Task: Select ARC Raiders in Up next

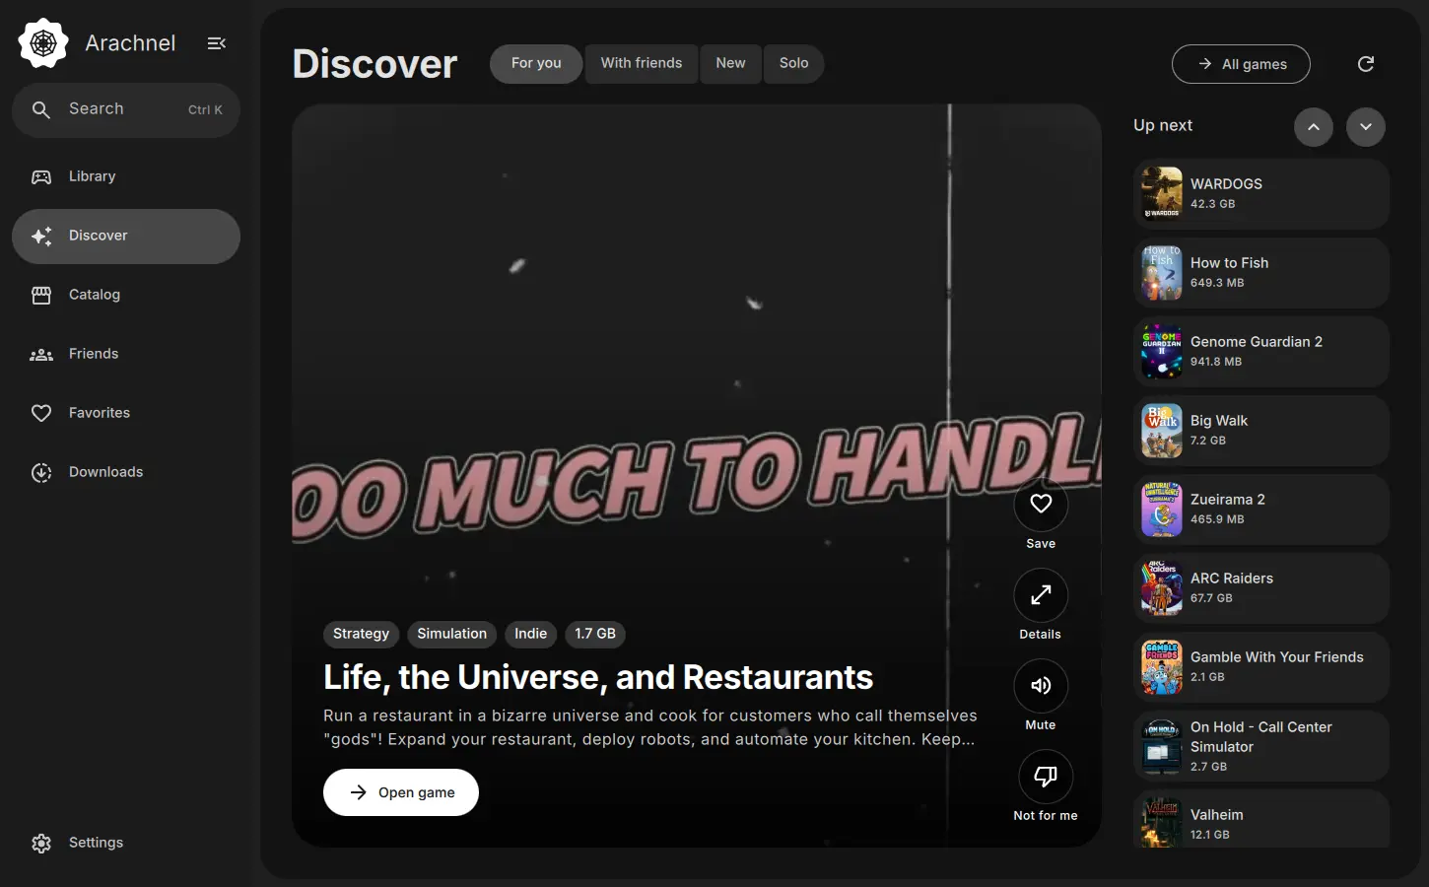Action: 1261,588
